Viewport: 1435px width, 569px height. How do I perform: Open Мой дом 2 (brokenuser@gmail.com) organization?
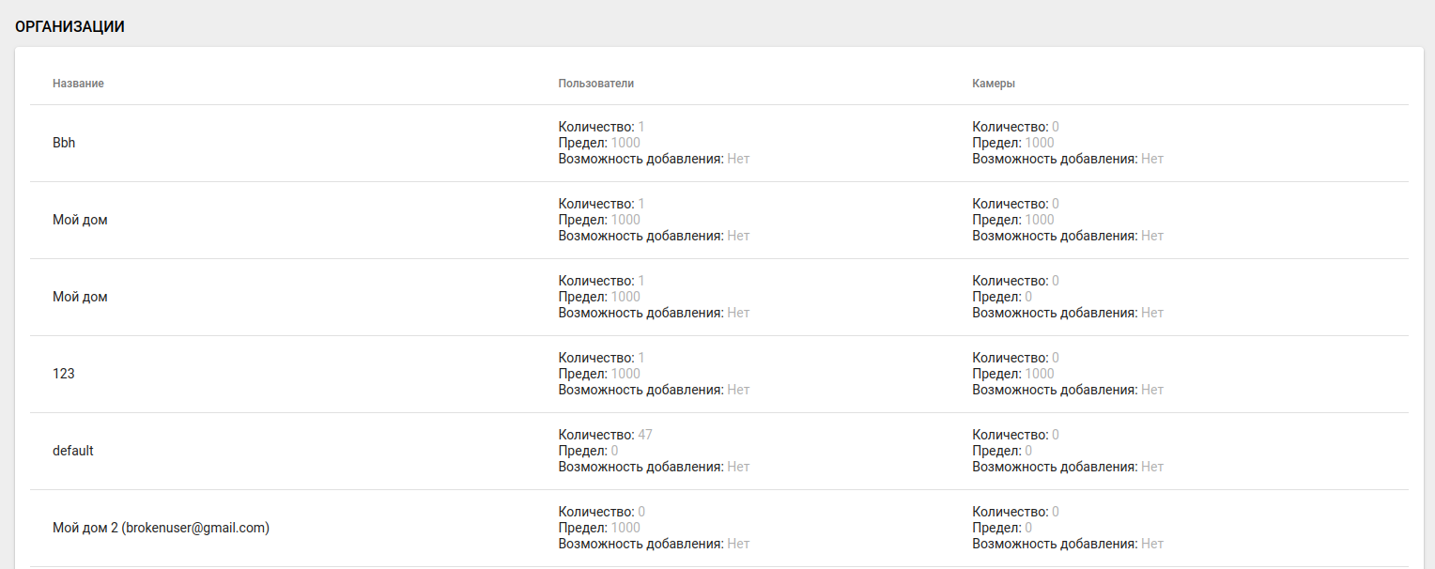[161, 528]
